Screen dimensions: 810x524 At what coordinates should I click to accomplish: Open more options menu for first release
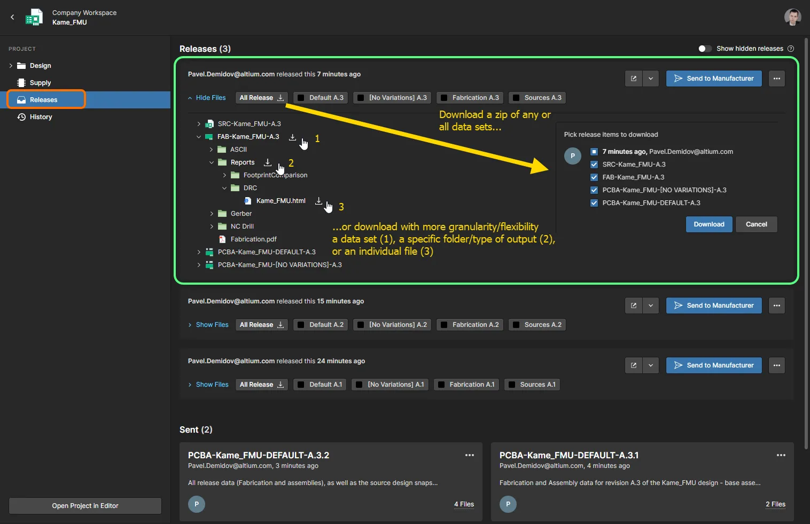776,79
